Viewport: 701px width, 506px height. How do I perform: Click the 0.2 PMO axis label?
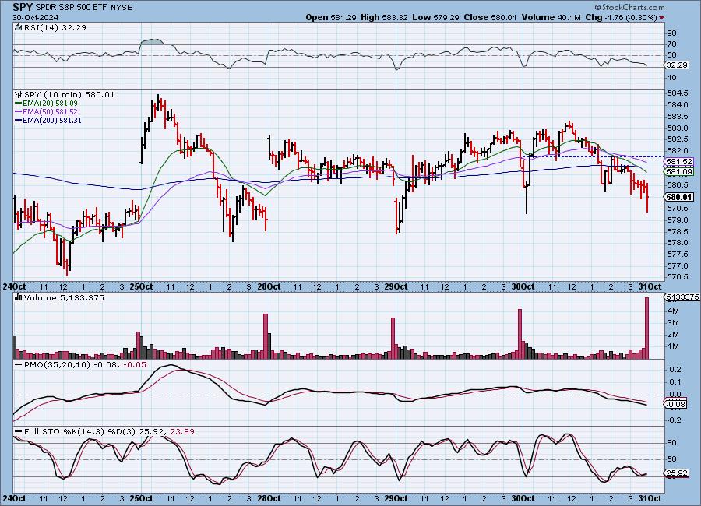click(x=675, y=370)
